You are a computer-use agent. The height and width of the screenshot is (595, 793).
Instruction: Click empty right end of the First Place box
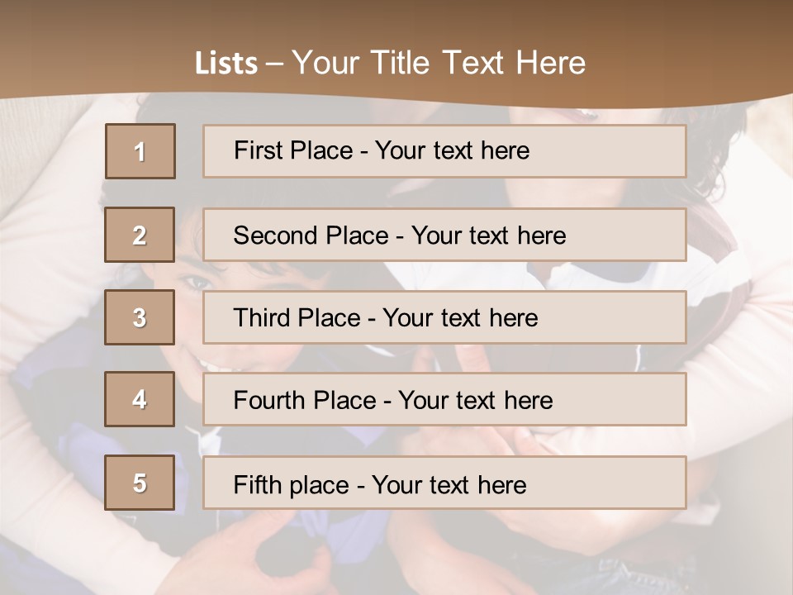tap(628, 151)
